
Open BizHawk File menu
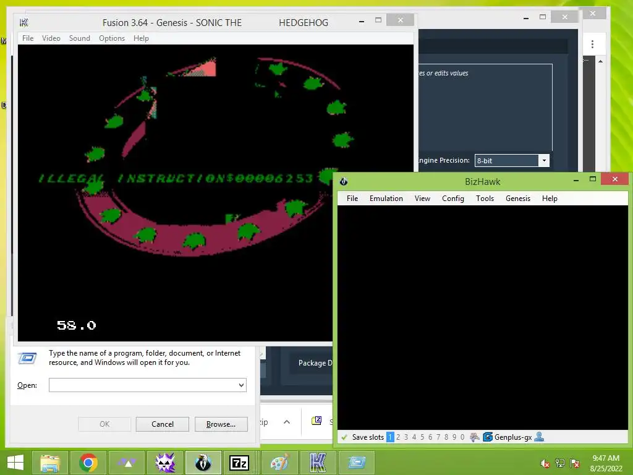click(x=352, y=199)
